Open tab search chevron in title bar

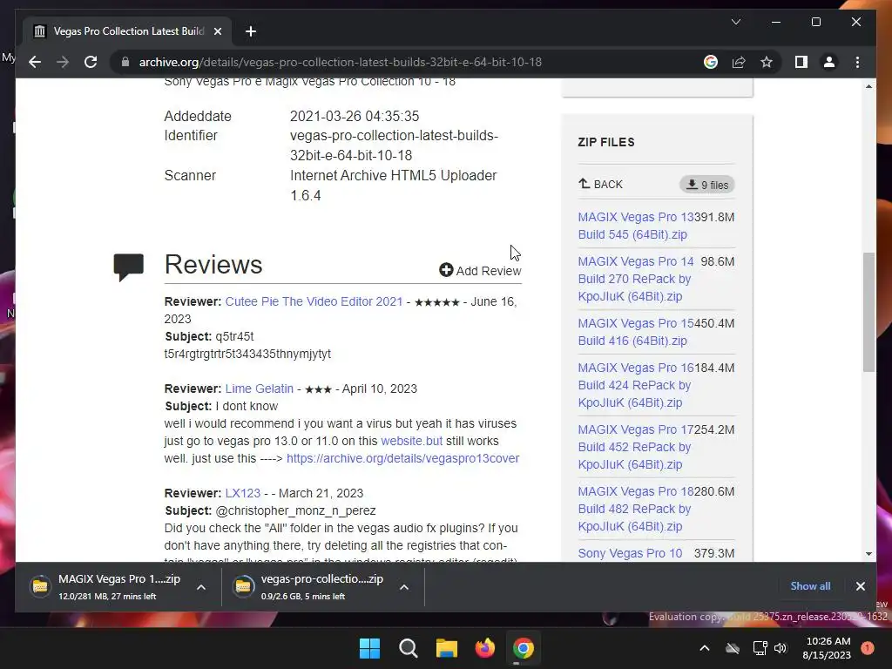pyautogui.click(x=735, y=22)
